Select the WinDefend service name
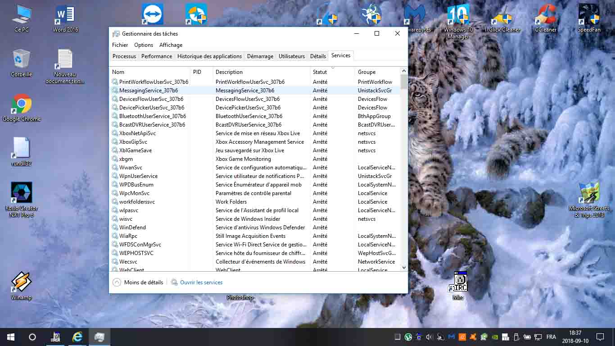This screenshot has width=615, height=346. 132,228
